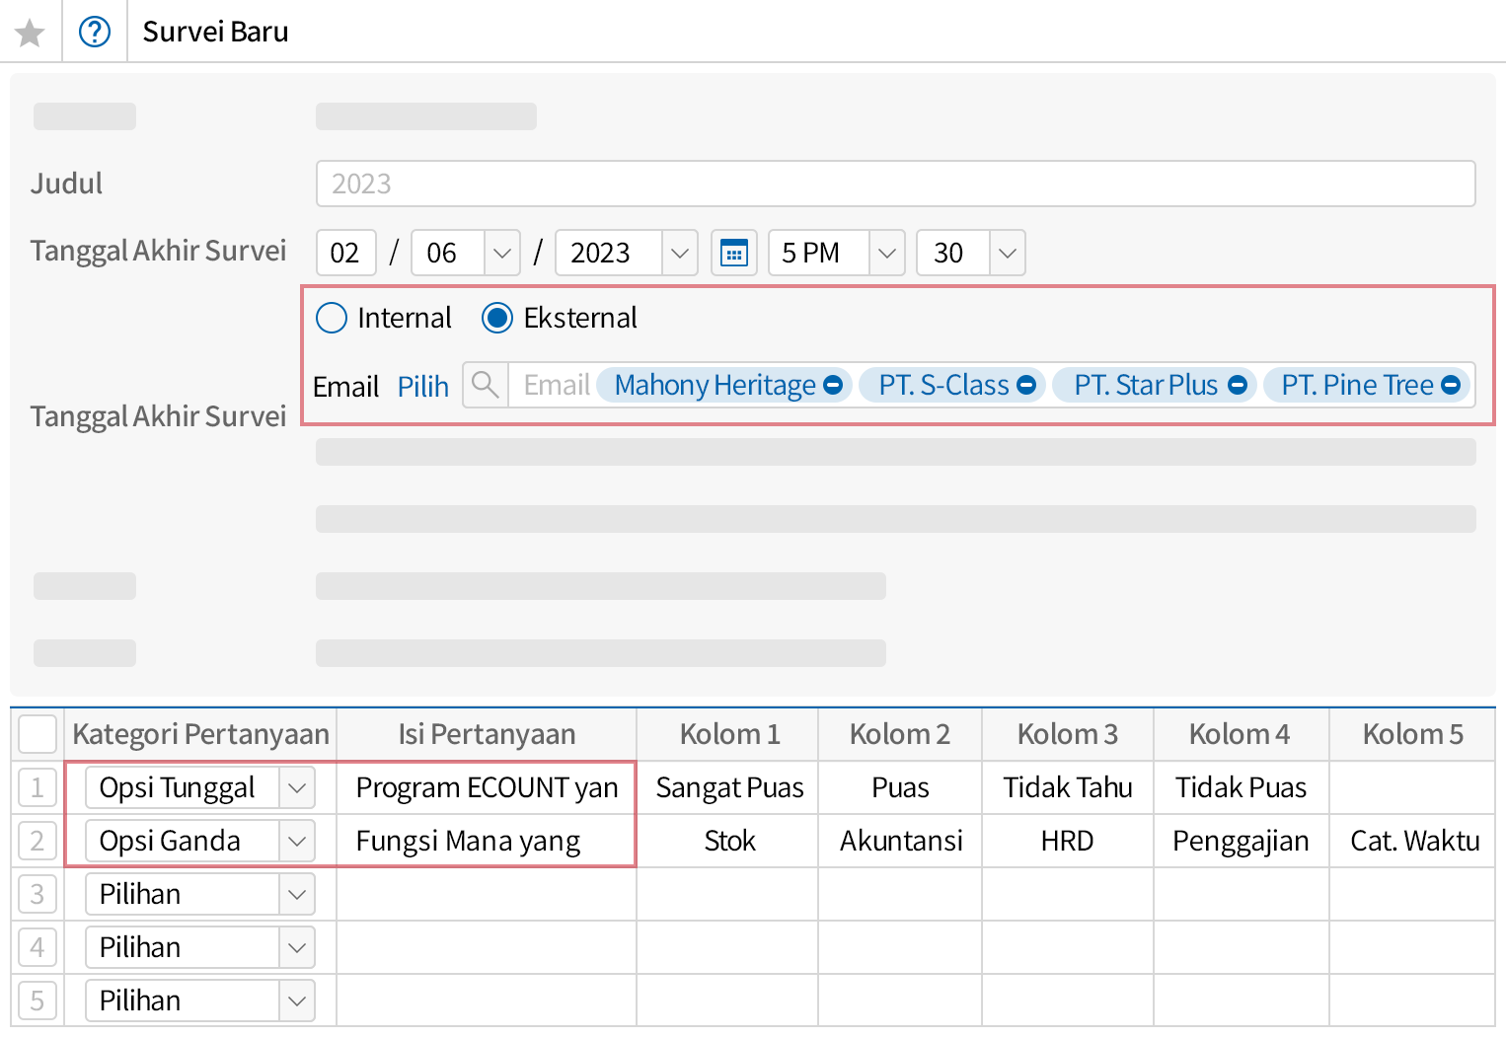
Task: Click the favorite star icon
Action: (31, 33)
